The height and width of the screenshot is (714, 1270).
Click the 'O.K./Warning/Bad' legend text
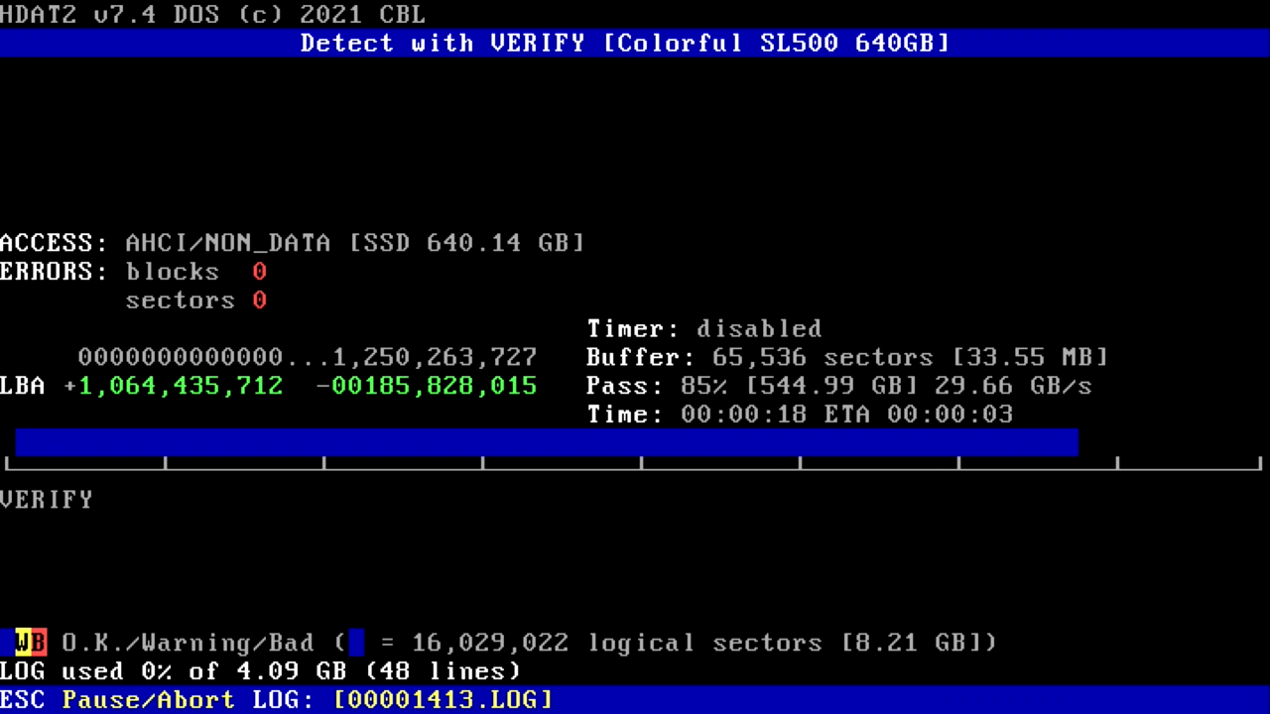pos(189,643)
